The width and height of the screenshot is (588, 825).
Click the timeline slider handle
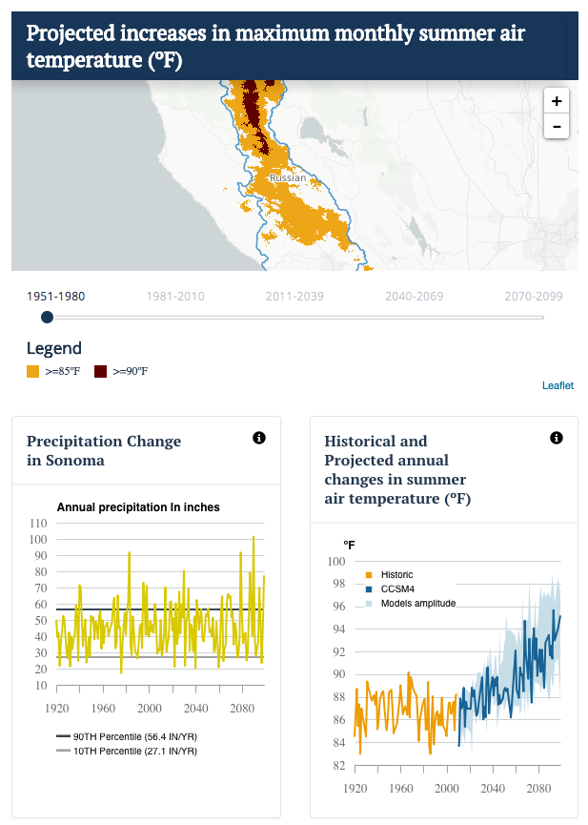click(x=48, y=318)
